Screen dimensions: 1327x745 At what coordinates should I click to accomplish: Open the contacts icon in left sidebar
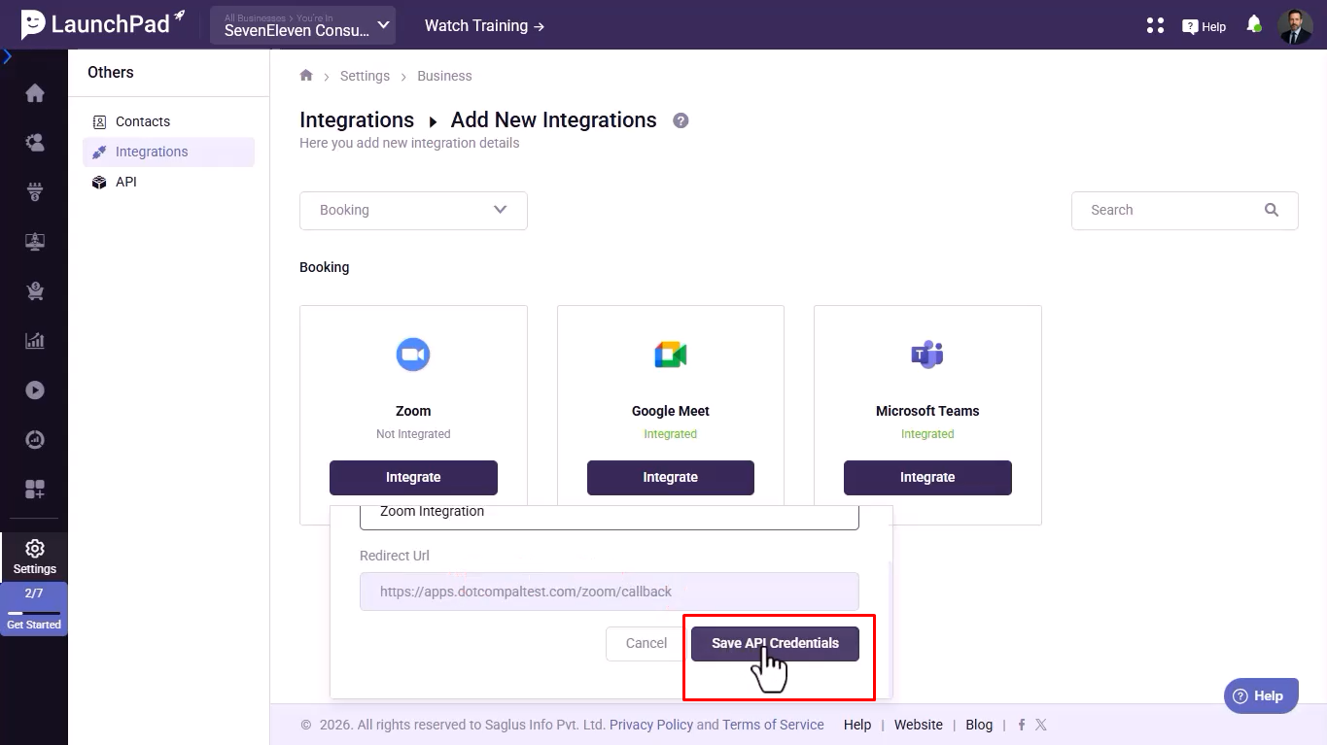35,143
